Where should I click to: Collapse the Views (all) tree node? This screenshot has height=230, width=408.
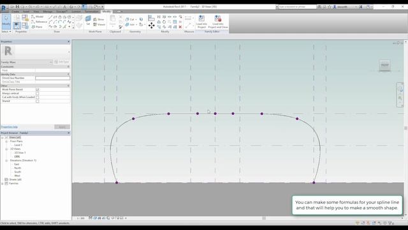3,137
